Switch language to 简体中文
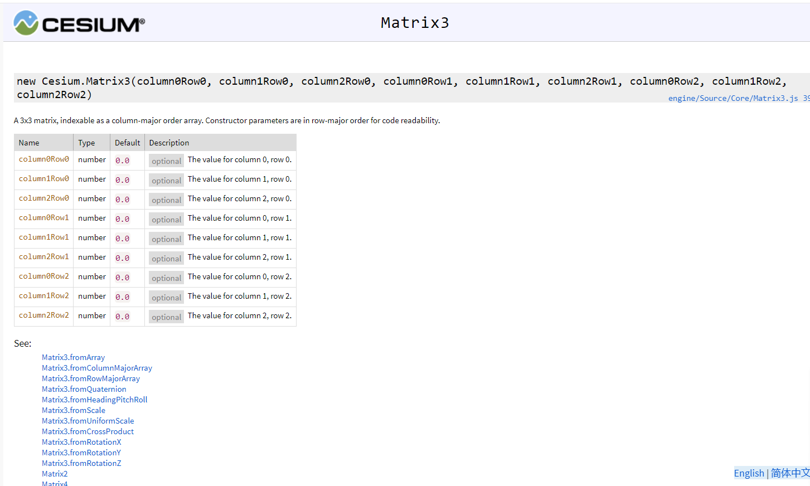810x486 pixels. [x=790, y=473]
